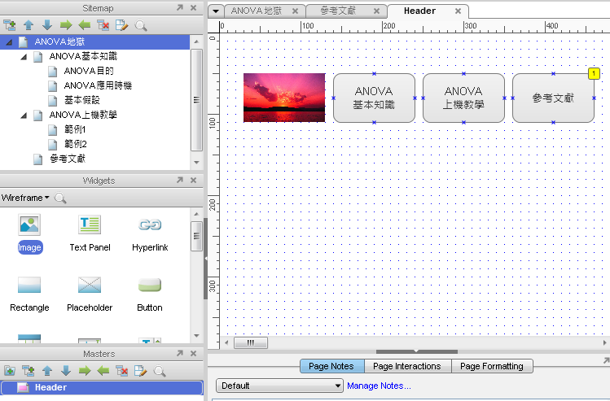Screen dimensions: 610x401
Task: Outdent master with Masters left arrow
Action: [x=103, y=371]
